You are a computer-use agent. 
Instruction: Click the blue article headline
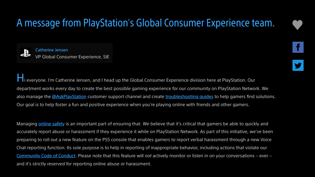(x=145, y=23)
